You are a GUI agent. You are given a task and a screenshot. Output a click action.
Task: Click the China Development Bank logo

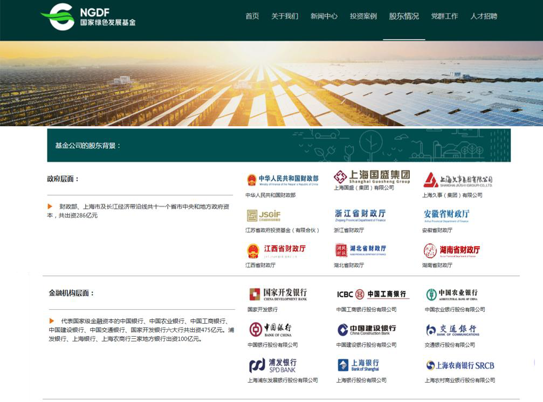278,294
